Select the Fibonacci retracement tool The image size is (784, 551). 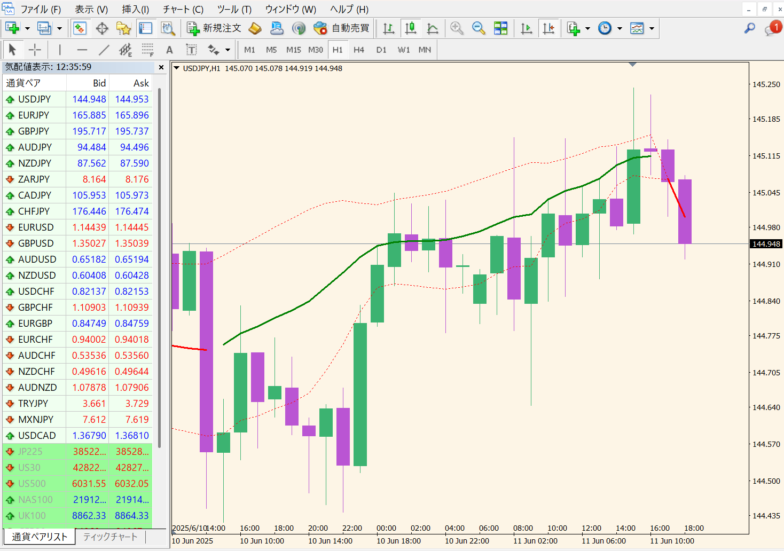pyautogui.click(x=147, y=50)
